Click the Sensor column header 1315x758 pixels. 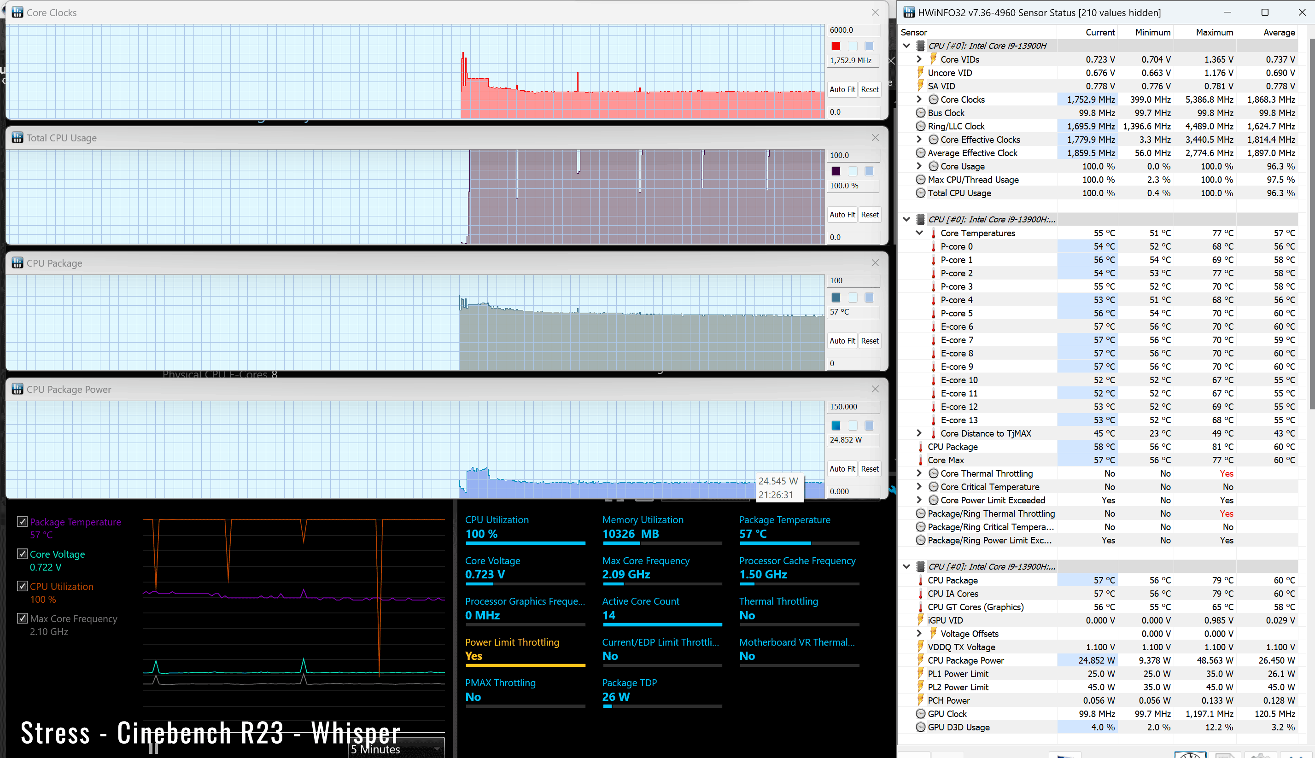[914, 32]
